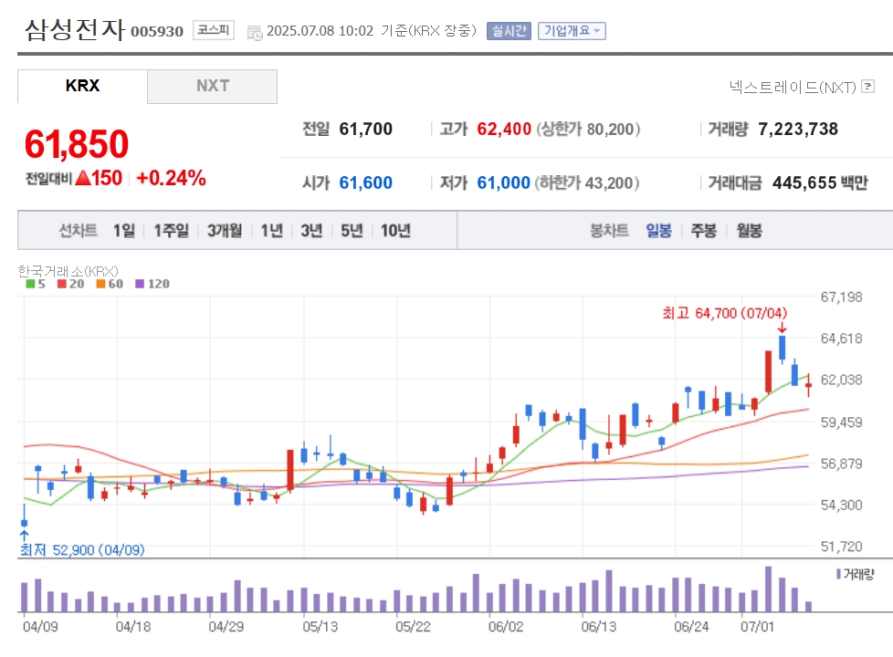Viewport: 893px width, 657px height.
Task: Click the y-axis label 56,879
Action: coord(841,464)
